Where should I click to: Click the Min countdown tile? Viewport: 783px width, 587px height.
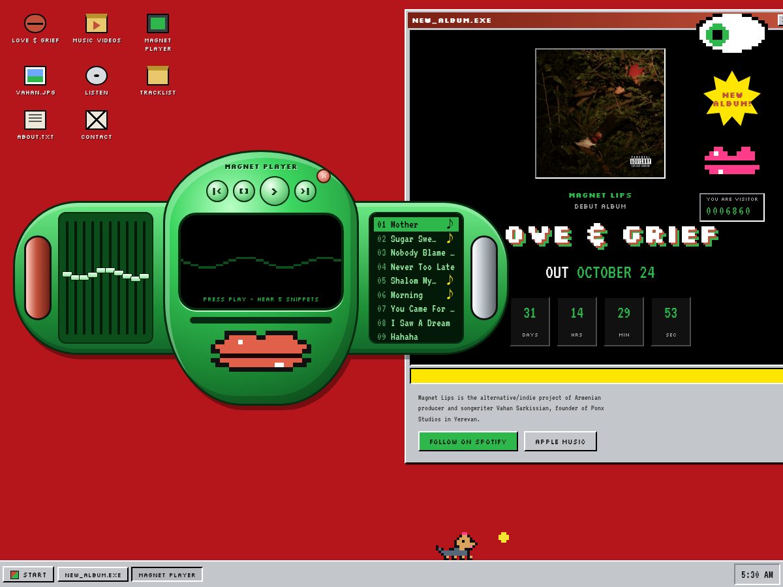624,322
